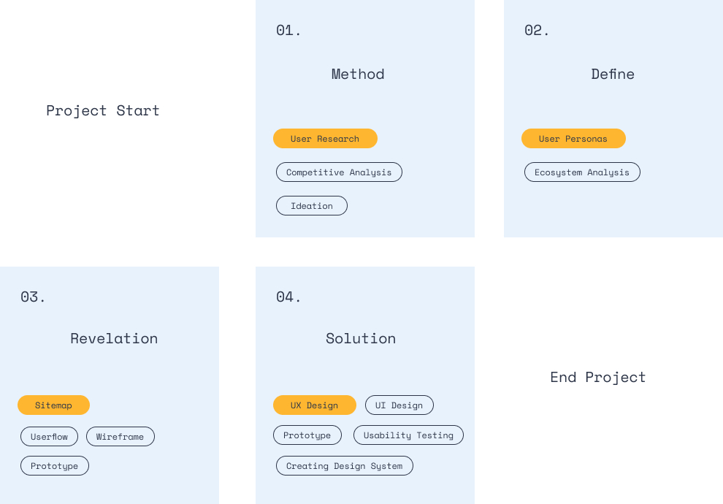Click the Define card heading

613,74
